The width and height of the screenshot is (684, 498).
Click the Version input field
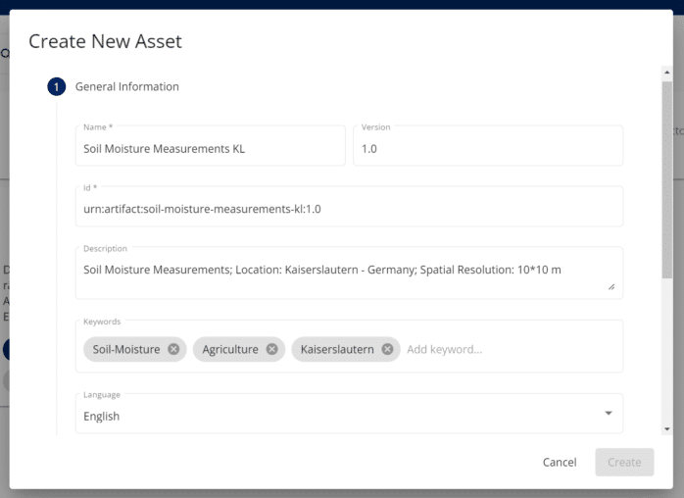[488, 146]
